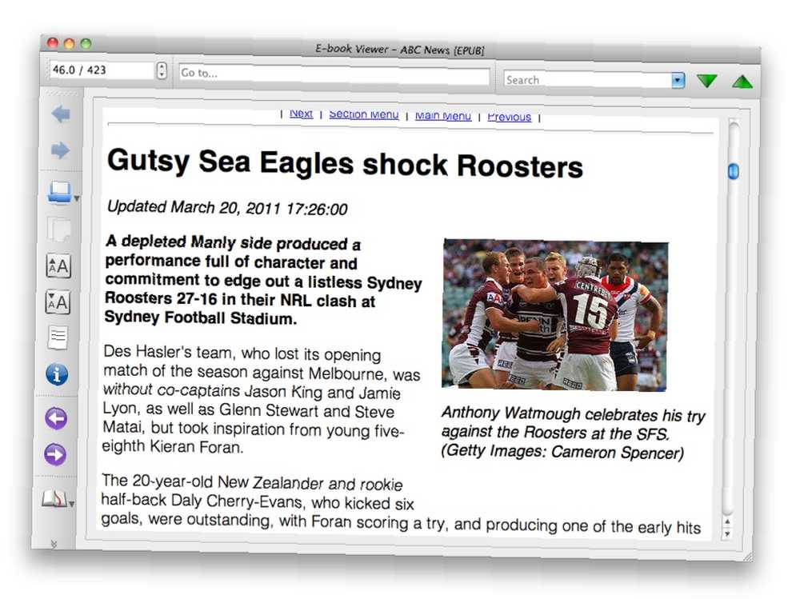This screenshot has width=800, height=599.
Task: Click the vertical scrollbar blue handle
Action: click(x=733, y=171)
